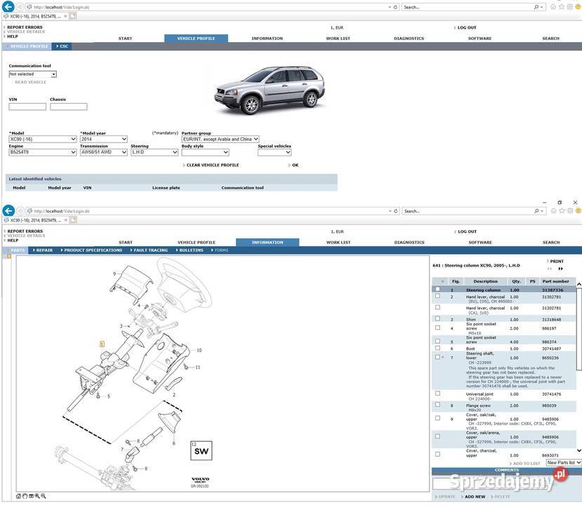
Task: Click the reset view home icon under diagram
Action: point(18,496)
